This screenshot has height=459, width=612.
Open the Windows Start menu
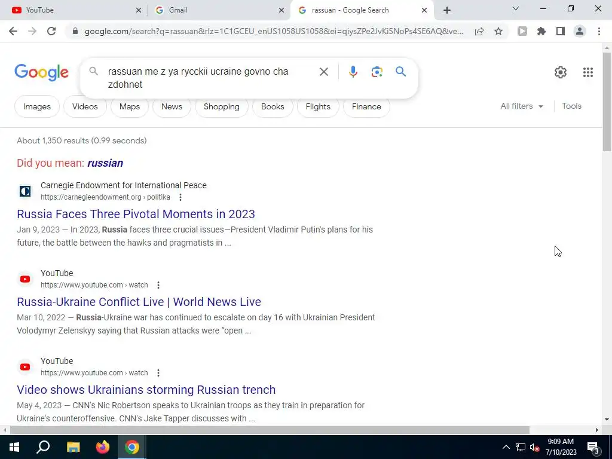tap(14, 447)
